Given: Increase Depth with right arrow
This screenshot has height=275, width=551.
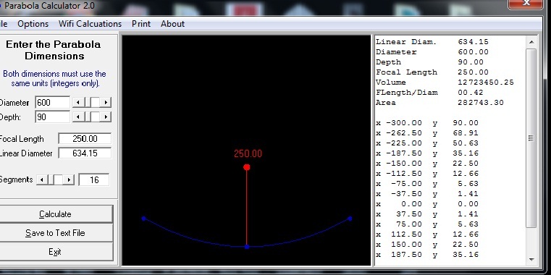Looking at the screenshot, I should click(x=106, y=117).
